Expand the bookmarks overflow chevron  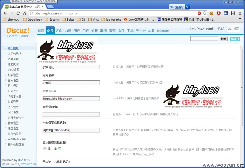[240, 18]
